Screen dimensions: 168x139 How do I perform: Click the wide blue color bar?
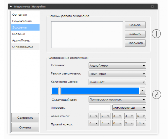[x=100, y=91]
